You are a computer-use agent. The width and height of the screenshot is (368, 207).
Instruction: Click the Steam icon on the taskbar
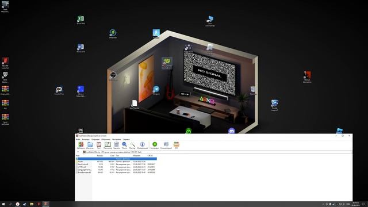(24, 204)
